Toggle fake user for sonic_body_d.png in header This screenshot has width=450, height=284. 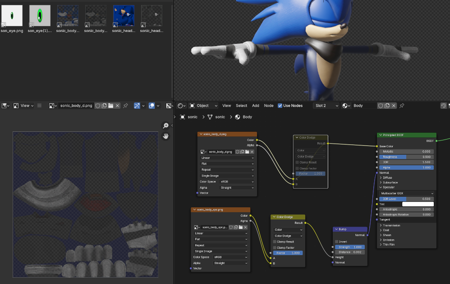click(x=98, y=106)
